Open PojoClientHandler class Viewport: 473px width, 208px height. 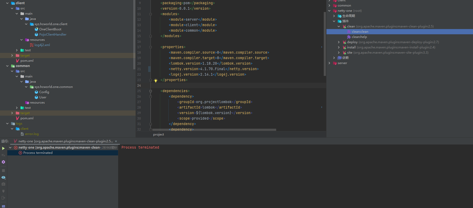(x=53, y=35)
